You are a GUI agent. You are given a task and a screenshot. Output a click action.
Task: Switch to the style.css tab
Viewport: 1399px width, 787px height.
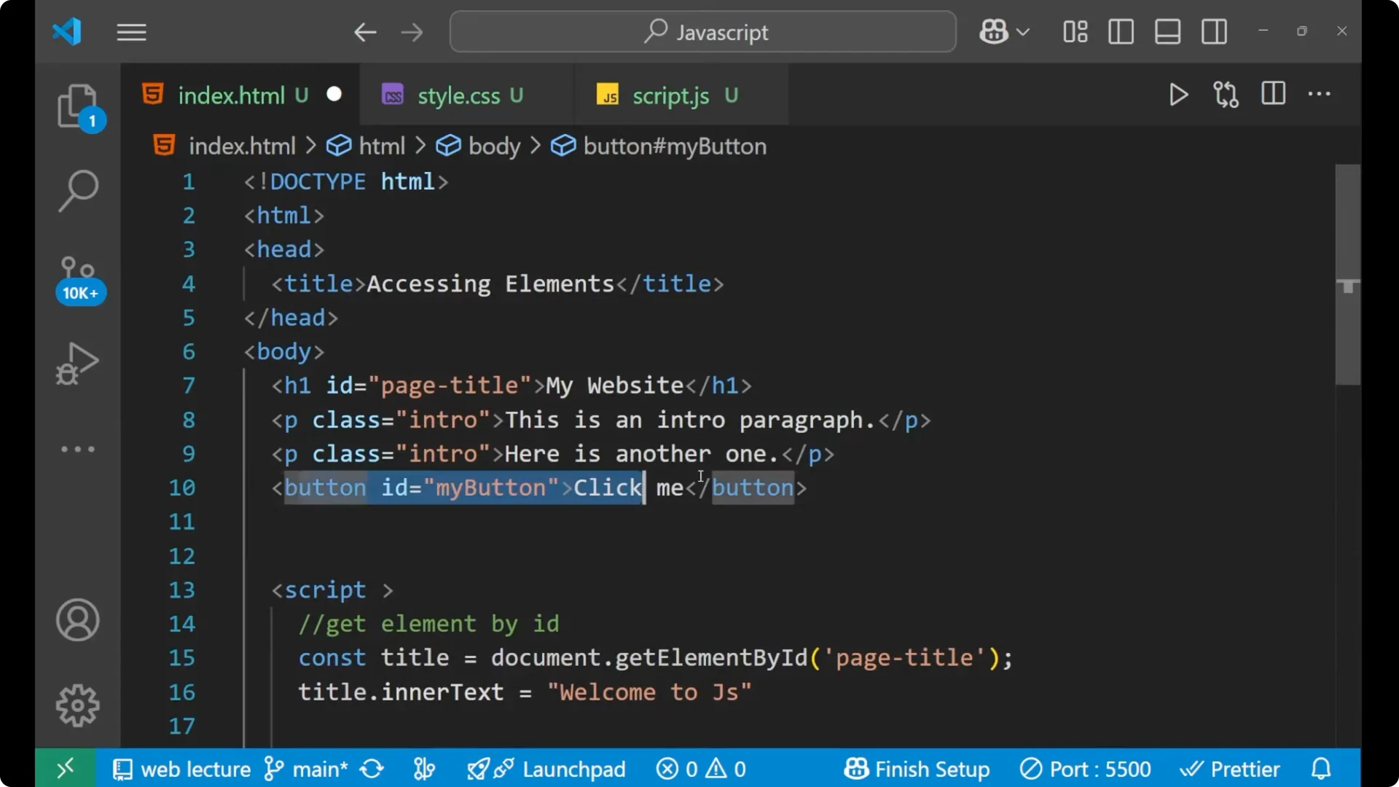(x=459, y=95)
